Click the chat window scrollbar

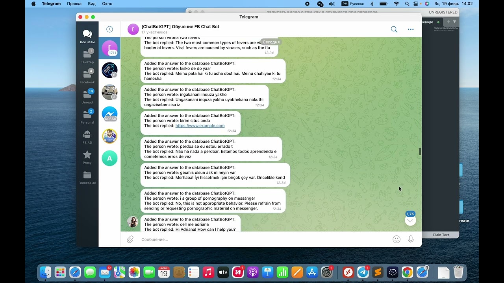[x=420, y=151]
